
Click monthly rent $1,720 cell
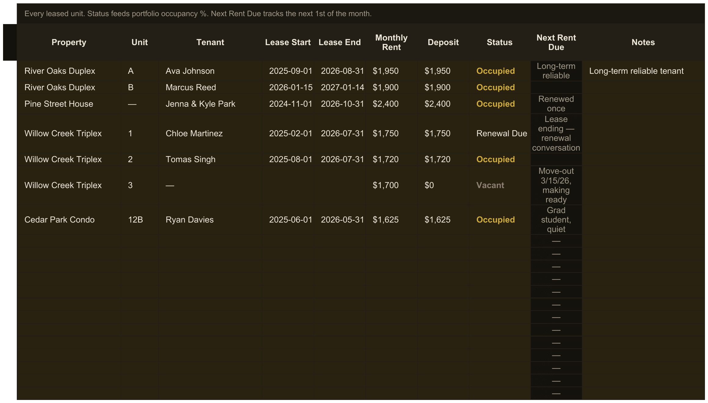(391, 159)
